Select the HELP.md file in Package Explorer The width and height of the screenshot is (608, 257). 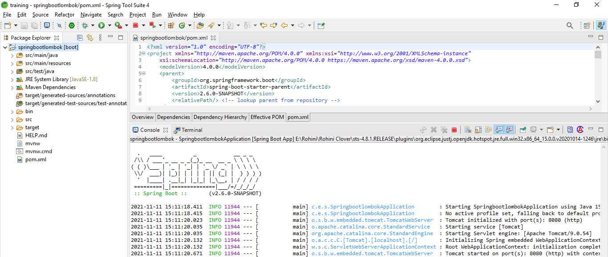tap(36, 135)
